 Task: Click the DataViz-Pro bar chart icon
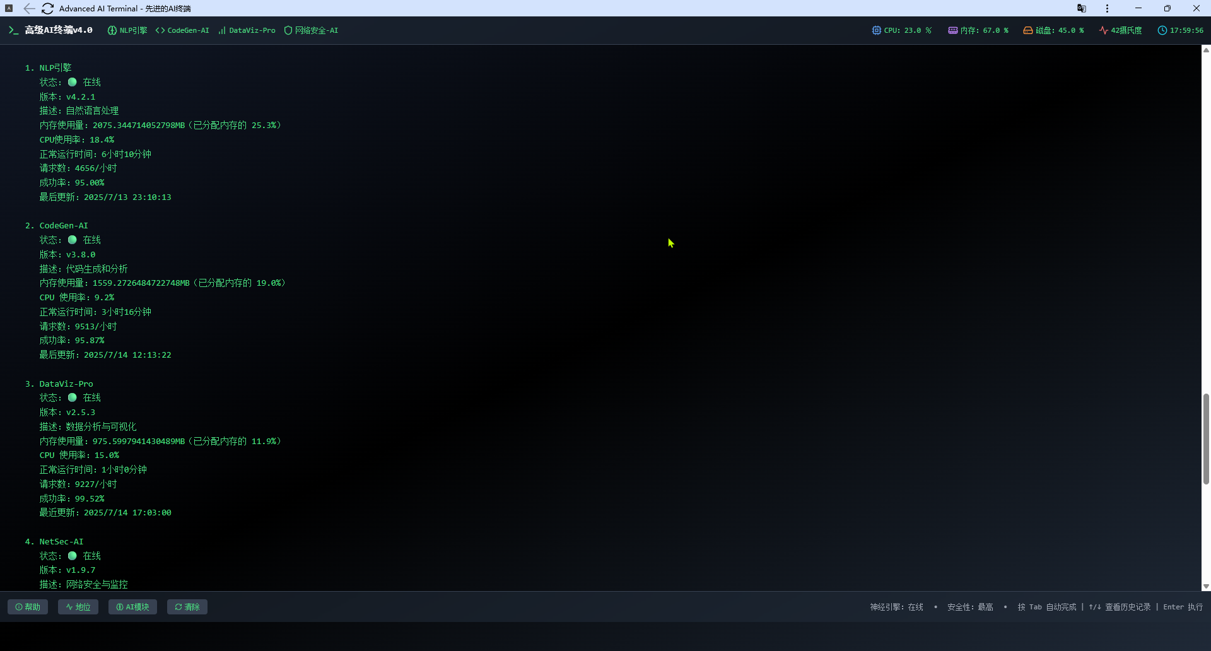[222, 30]
